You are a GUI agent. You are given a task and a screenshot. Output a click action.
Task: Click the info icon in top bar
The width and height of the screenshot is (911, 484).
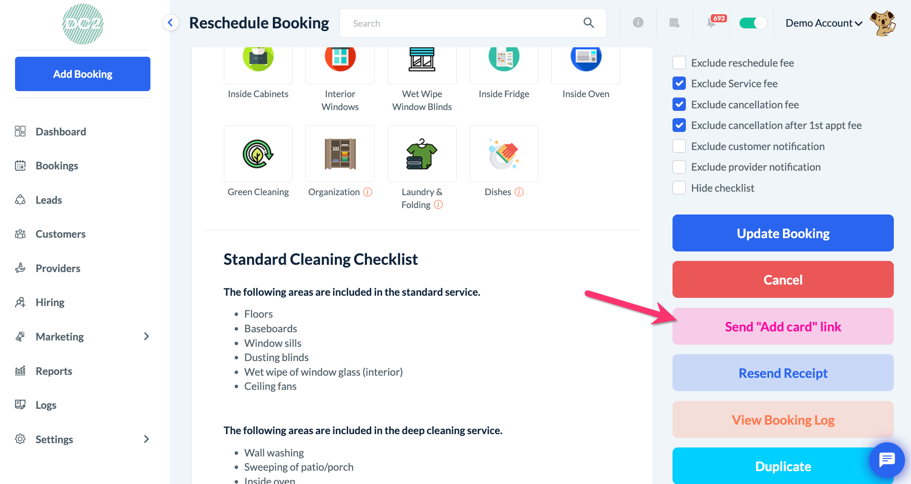tap(638, 23)
